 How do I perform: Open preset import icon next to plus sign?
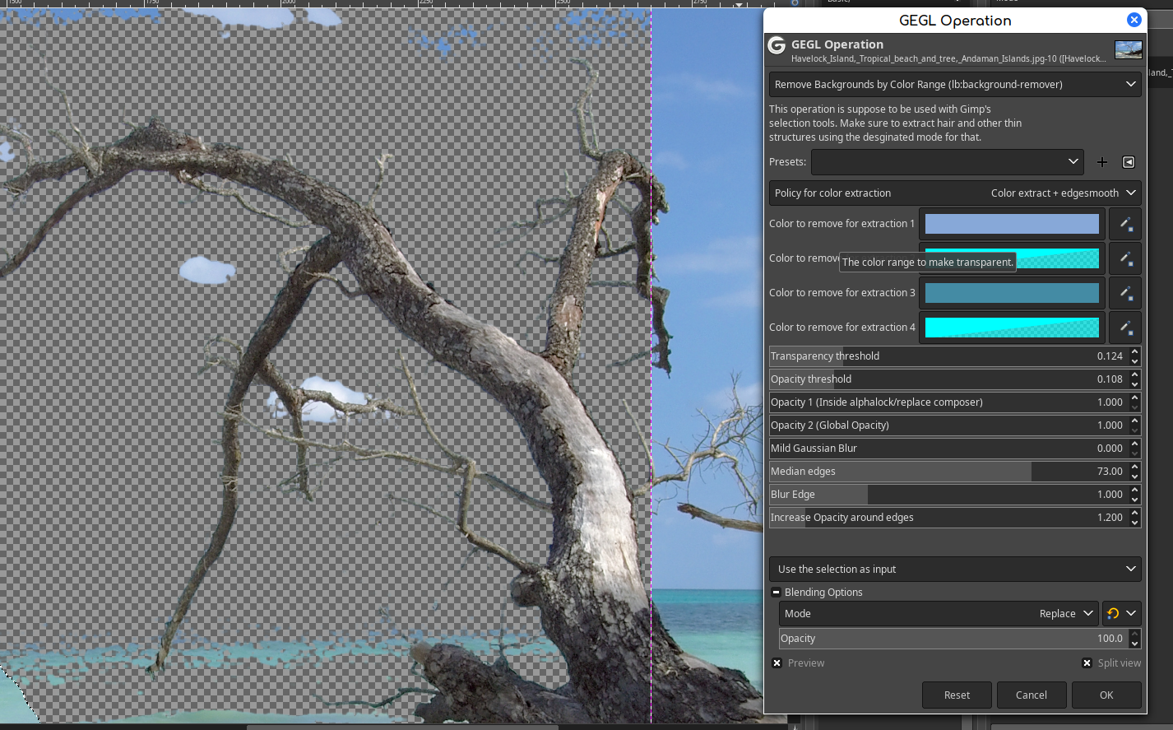(1128, 162)
